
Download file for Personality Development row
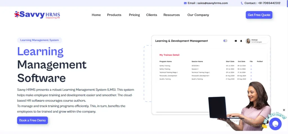point(251,76)
